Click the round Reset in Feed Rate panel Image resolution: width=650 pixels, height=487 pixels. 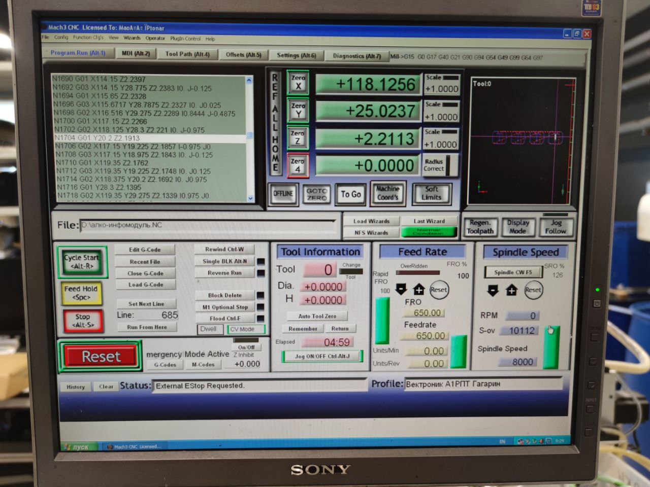coord(439,290)
